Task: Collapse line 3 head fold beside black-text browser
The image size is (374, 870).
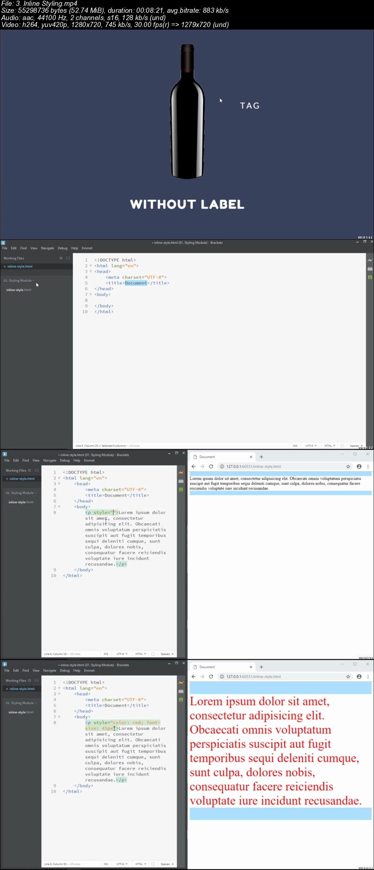Action: click(59, 484)
